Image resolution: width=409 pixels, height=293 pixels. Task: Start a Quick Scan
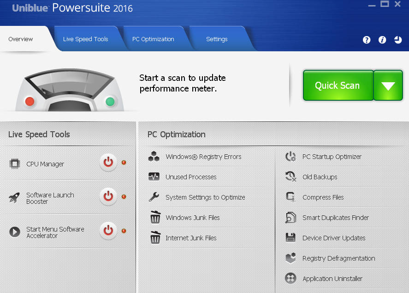pos(338,85)
